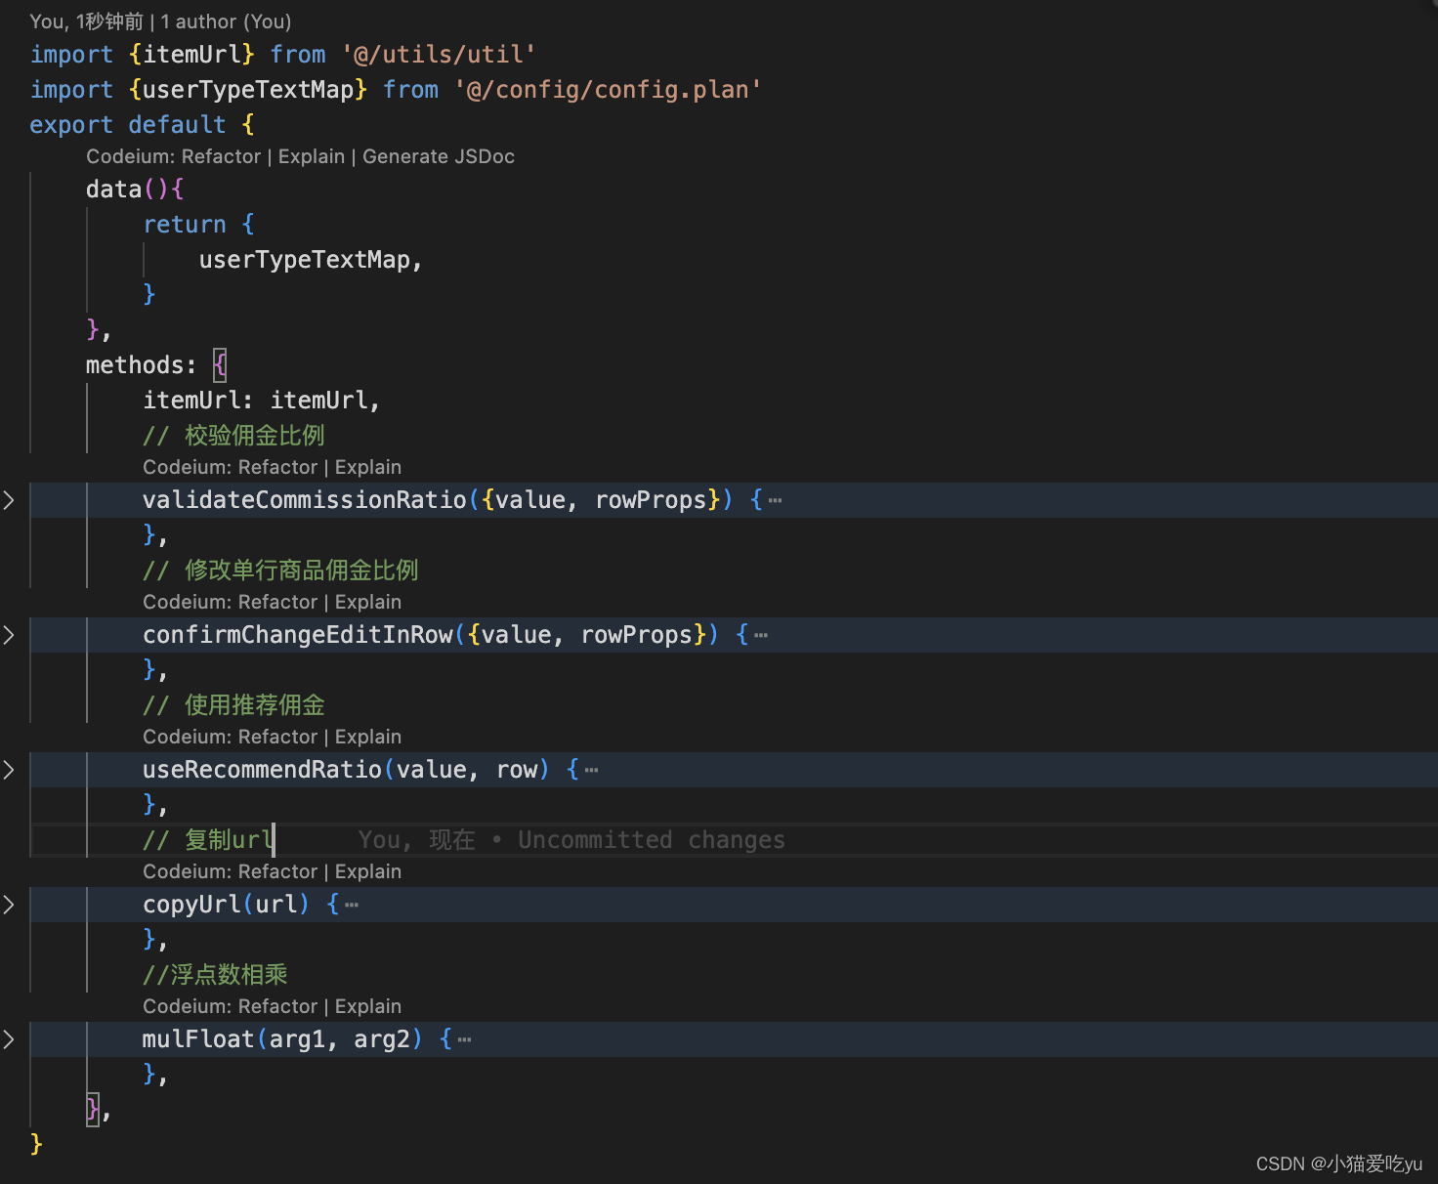The width and height of the screenshot is (1438, 1184).
Task: Click the closing brace of methods object
Action: [93, 1109]
